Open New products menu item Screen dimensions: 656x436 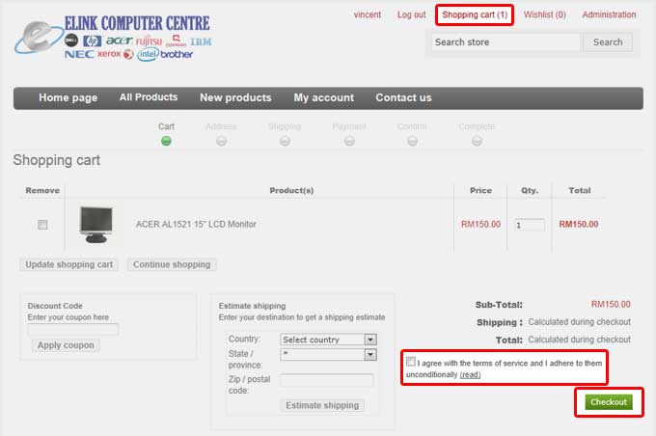coord(235,97)
